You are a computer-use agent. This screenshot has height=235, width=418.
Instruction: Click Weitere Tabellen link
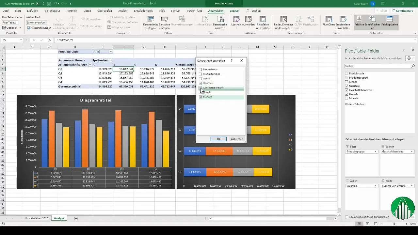pyautogui.click(x=355, y=104)
